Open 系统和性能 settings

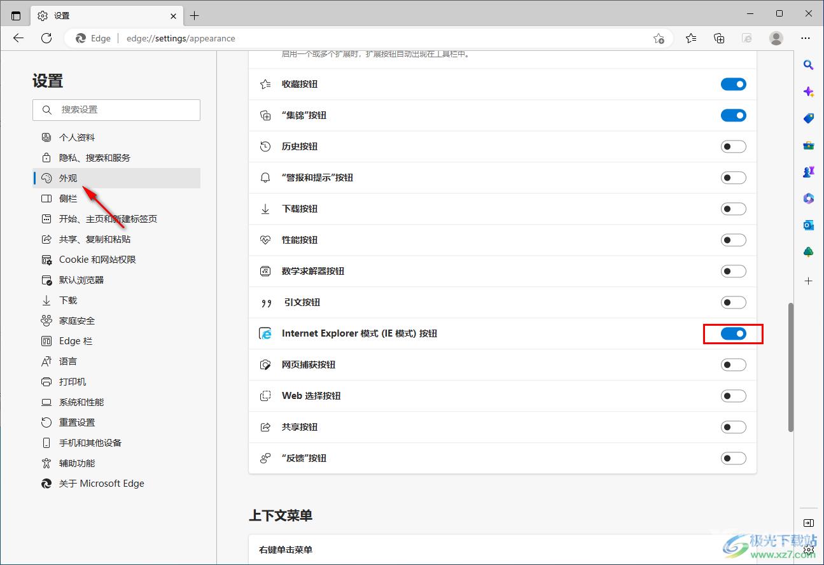tap(116, 402)
